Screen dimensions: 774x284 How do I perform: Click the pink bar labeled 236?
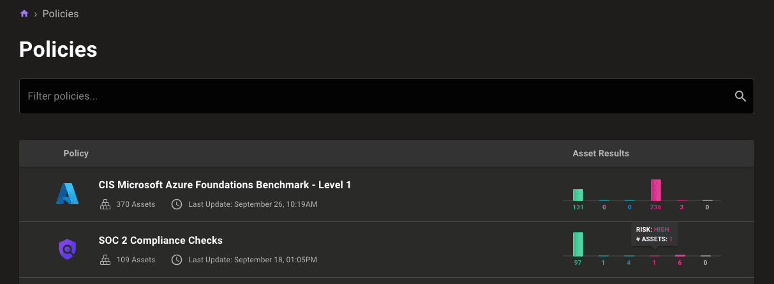click(655, 190)
